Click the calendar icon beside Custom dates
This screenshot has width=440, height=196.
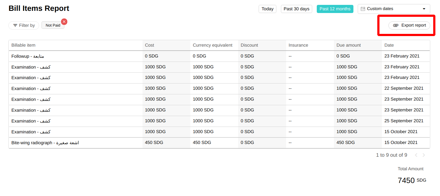point(363,9)
